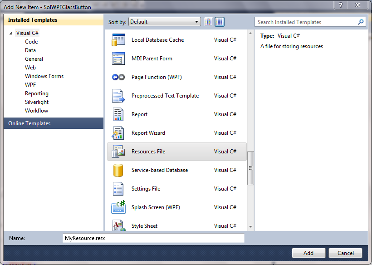
Task: Select the Windows Forms category
Action: (44, 76)
